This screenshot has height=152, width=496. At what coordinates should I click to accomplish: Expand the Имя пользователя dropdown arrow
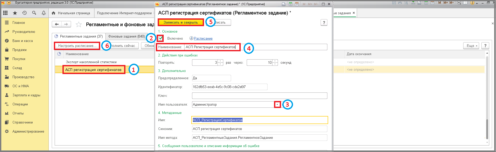pos(277,104)
